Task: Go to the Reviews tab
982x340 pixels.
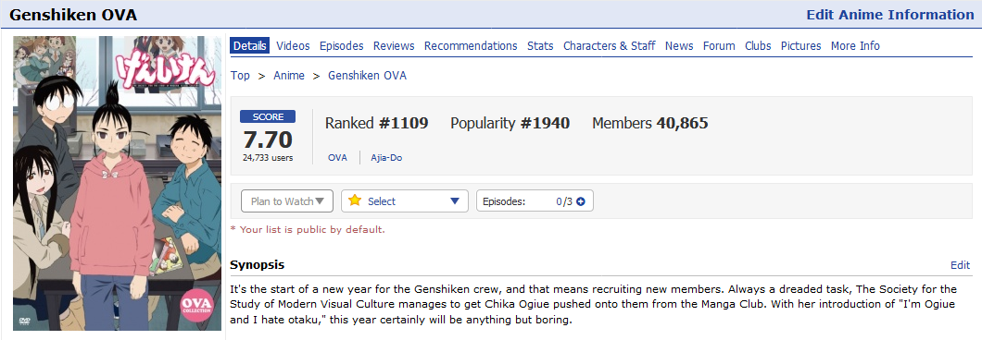Action: (394, 45)
